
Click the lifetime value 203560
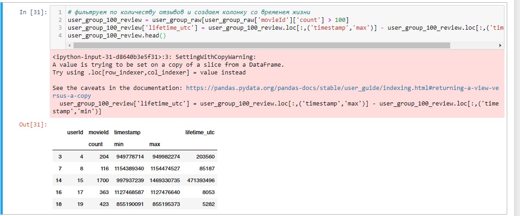click(205, 157)
